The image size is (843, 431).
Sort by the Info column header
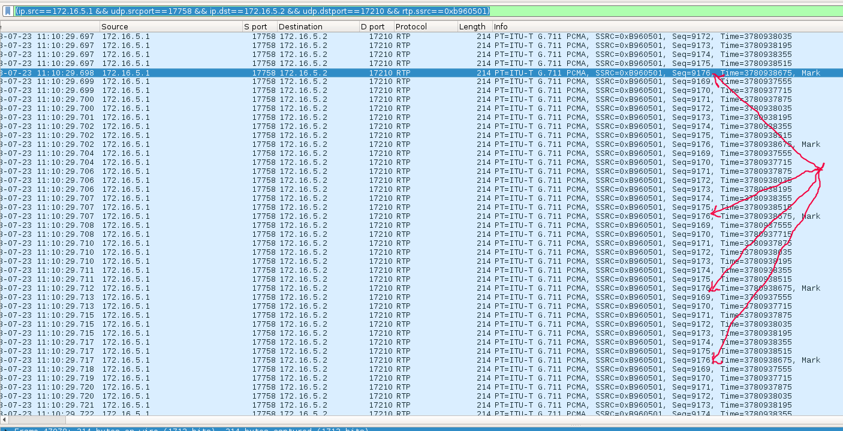(660, 26)
